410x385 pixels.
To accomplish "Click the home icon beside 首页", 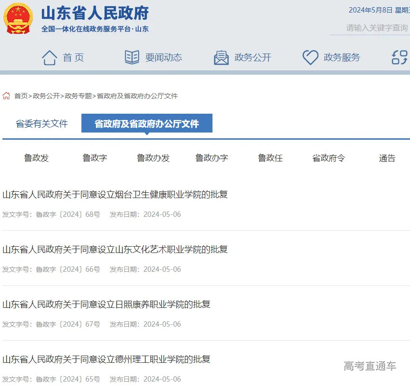I will pyautogui.click(x=50, y=57).
